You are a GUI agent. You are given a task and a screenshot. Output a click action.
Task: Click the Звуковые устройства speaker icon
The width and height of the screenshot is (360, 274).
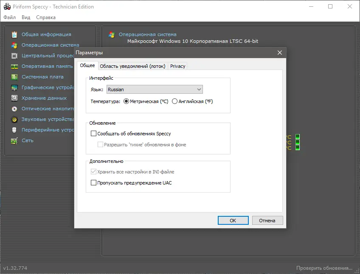[x=15, y=119]
